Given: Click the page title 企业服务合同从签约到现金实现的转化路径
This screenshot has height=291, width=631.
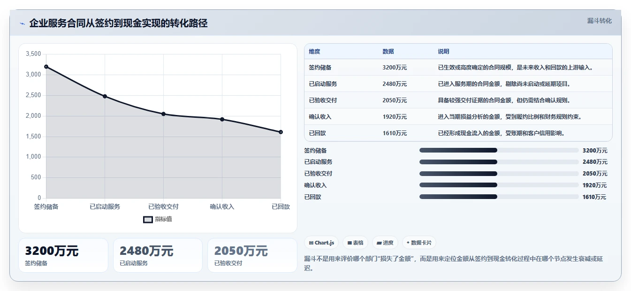Looking at the screenshot, I should click(118, 23).
